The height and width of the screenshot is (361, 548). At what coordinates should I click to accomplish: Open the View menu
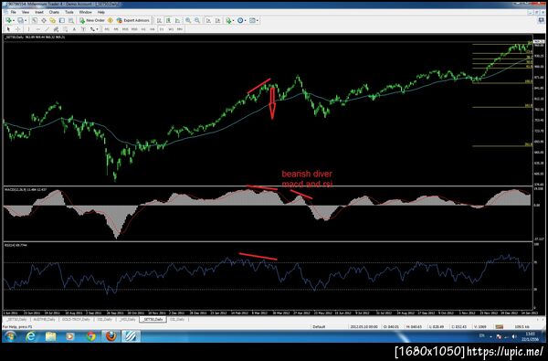pos(26,12)
